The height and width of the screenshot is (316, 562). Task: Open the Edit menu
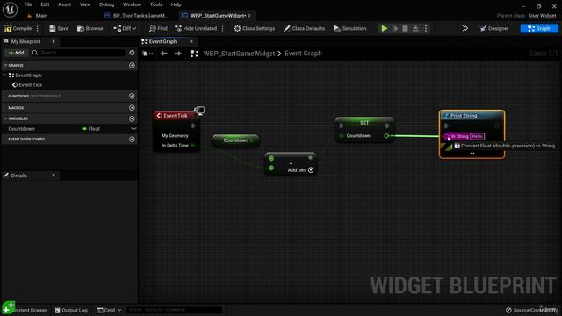[45, 4]
